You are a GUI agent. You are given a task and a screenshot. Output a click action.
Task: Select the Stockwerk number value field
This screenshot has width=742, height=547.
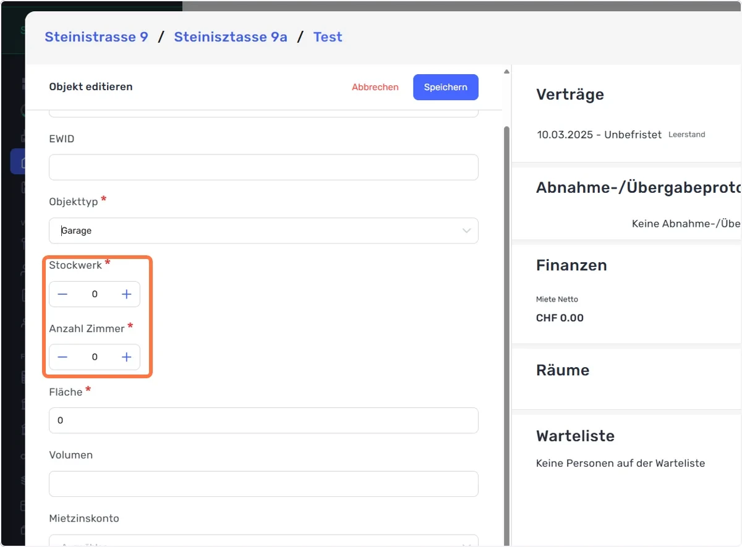click(95, 294)
